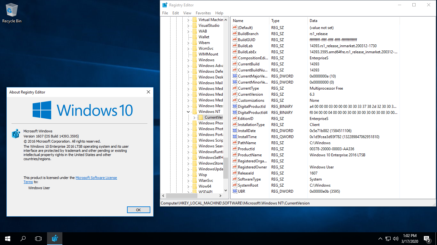The image size is (437, 245).
Task: Click the EditionID string value icon
Action: [234, 118]
